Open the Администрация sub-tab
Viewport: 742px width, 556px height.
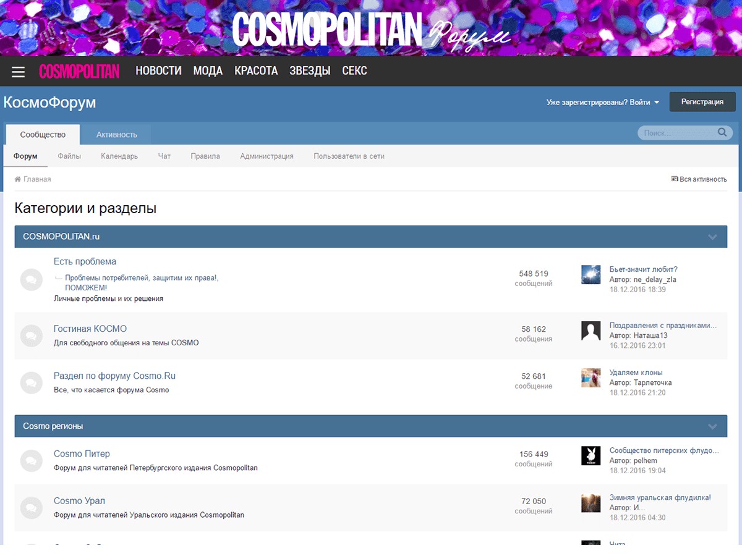pos(267,156)
